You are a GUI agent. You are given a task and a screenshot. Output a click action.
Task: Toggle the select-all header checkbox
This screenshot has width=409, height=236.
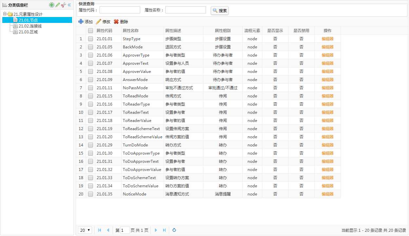(x=91, y=31)
